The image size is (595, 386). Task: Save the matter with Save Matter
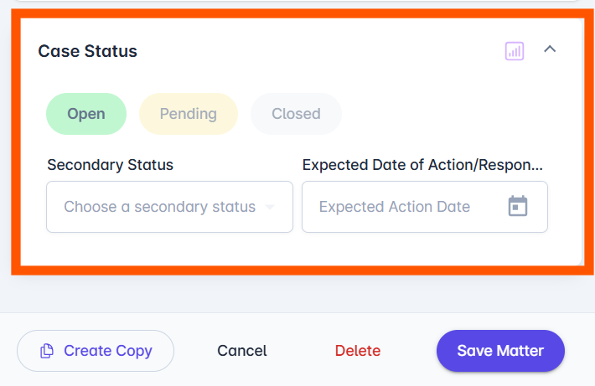pos(500,351)
